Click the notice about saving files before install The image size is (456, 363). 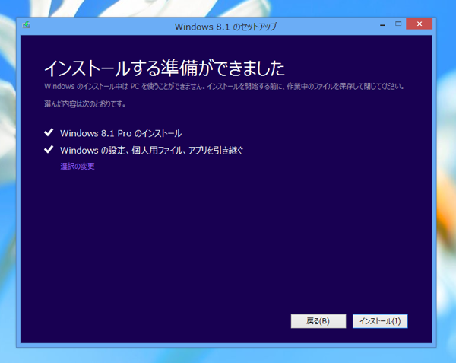(x=224, y=87)
